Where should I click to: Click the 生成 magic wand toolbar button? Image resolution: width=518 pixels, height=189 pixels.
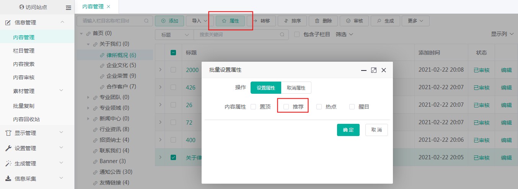(385, 21)
